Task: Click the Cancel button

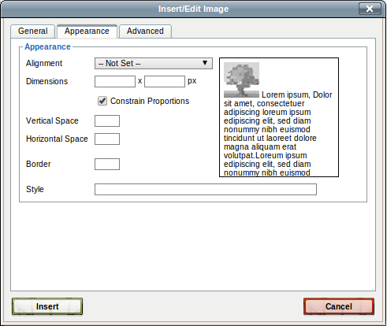Action: [x=339, y=306]
